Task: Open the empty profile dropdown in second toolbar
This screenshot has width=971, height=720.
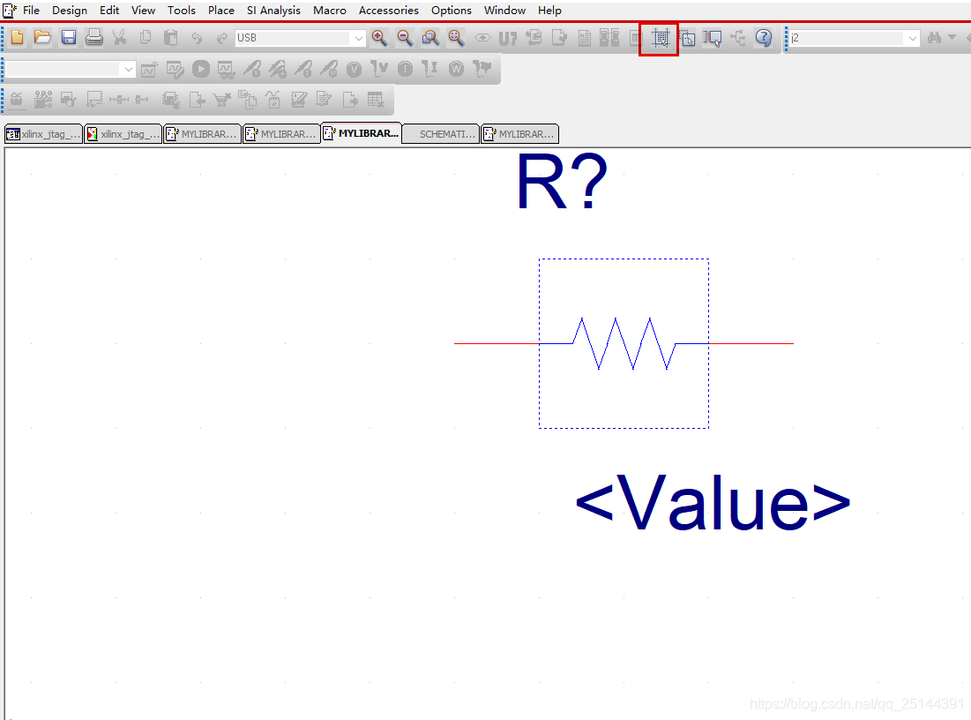Action: click(x=129, y=69)
